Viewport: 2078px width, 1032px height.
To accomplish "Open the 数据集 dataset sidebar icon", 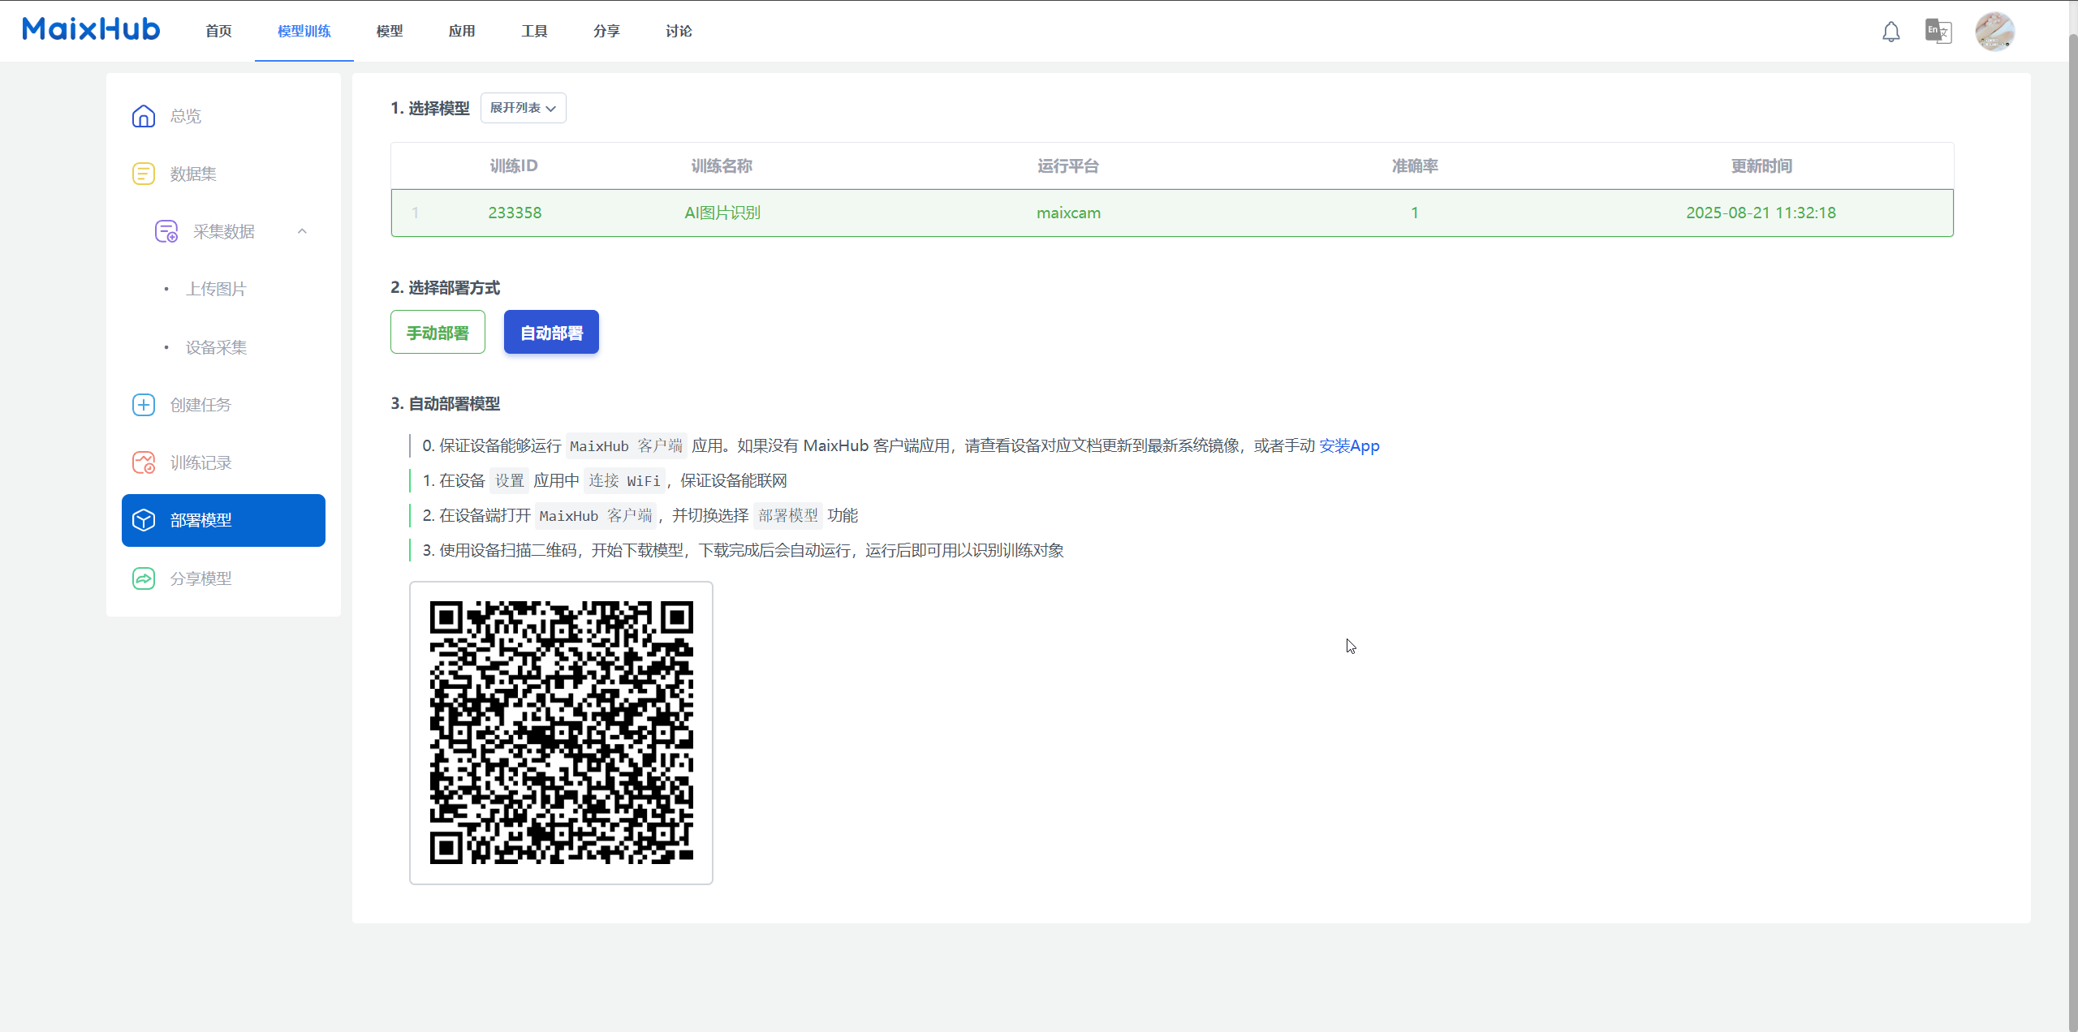I will pyautogui.click(x=144, y=174).
